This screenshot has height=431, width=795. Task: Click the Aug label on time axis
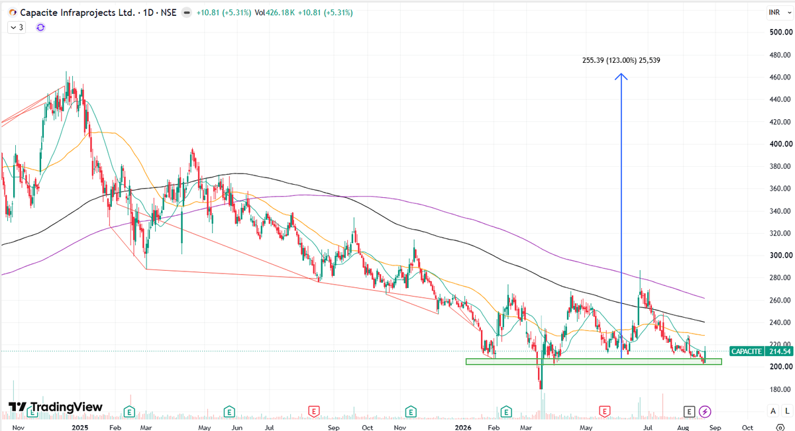(682, 428)
